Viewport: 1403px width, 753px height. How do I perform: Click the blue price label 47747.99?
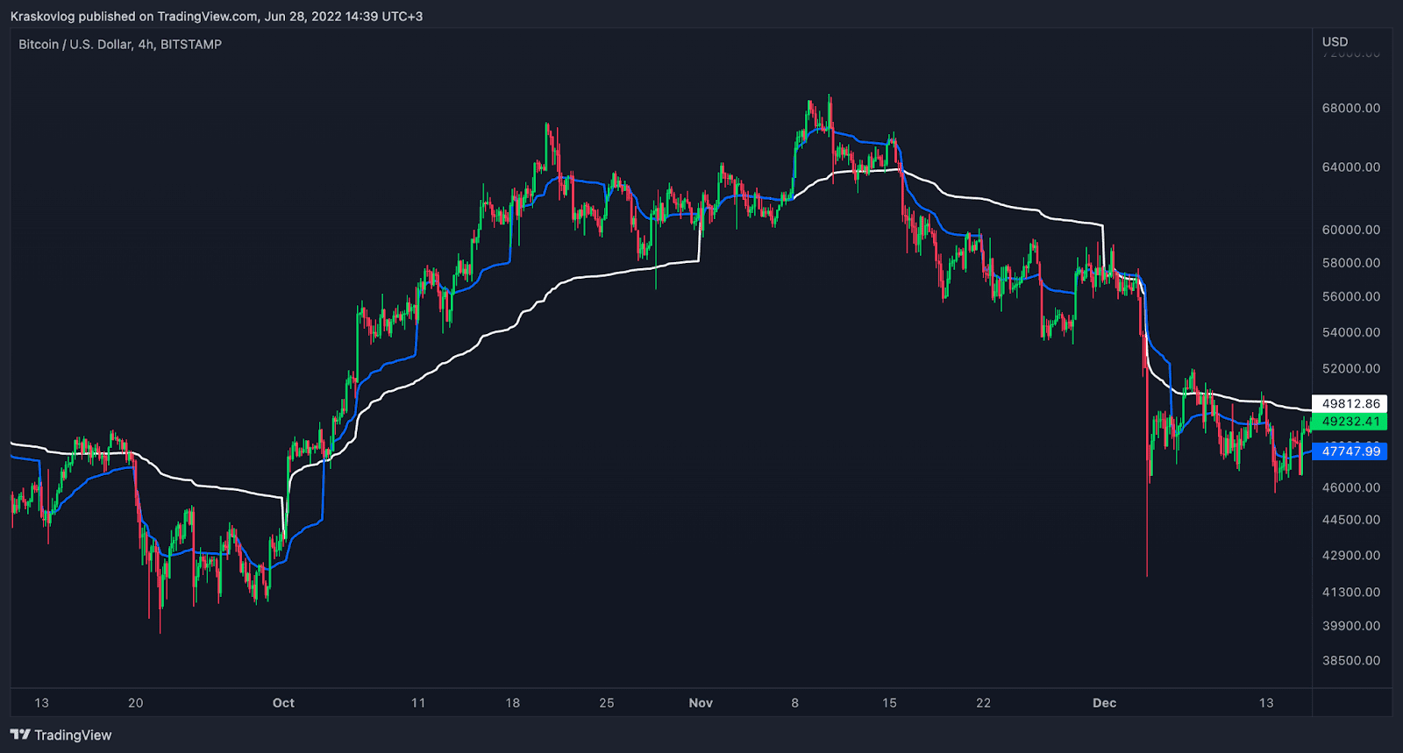coord(1350,451)
